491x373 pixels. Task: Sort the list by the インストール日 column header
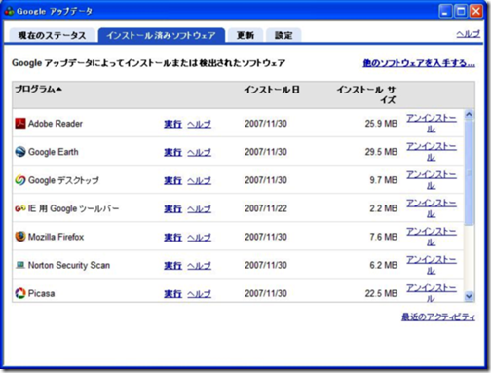(272, 90)
